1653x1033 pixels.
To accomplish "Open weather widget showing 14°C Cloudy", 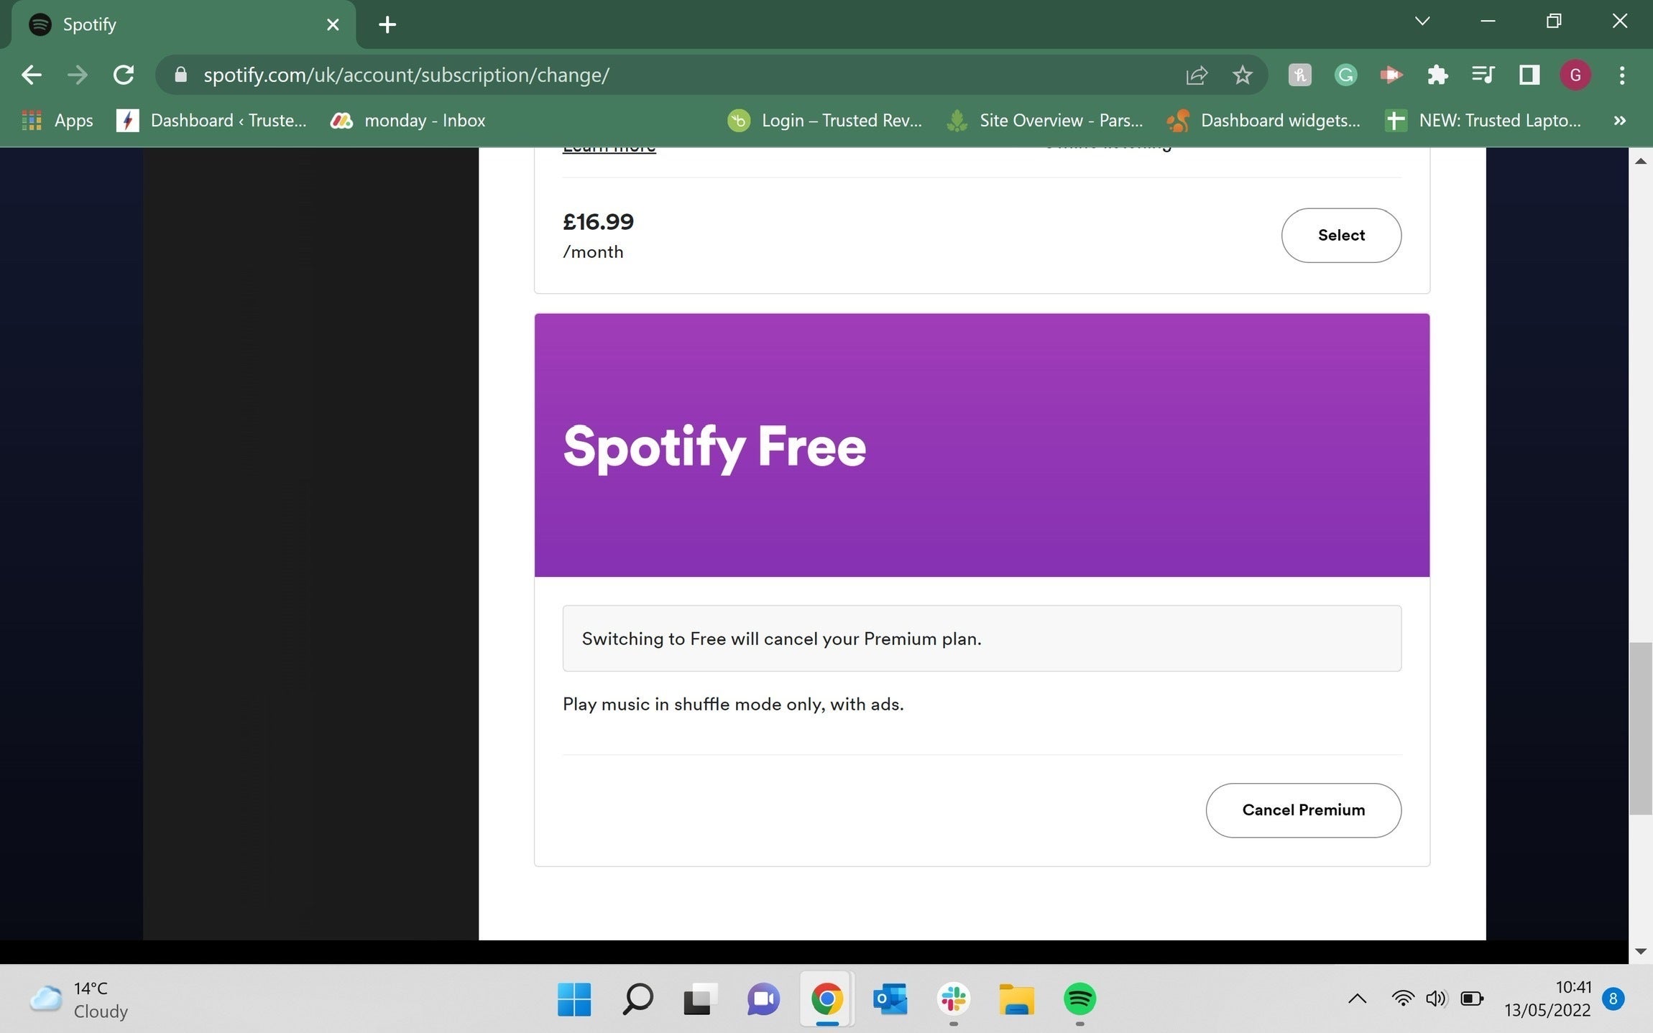I will pos(79,999).
